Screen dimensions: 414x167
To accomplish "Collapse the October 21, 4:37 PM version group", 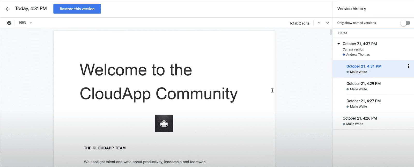I will pyautogui.click(x=338, y=44).
